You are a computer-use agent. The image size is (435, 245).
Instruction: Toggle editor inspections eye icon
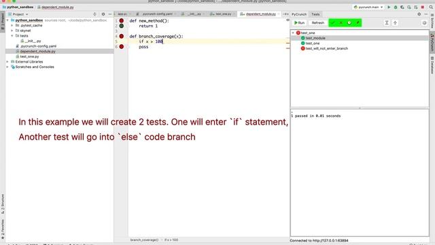click(x=288, y=20)
